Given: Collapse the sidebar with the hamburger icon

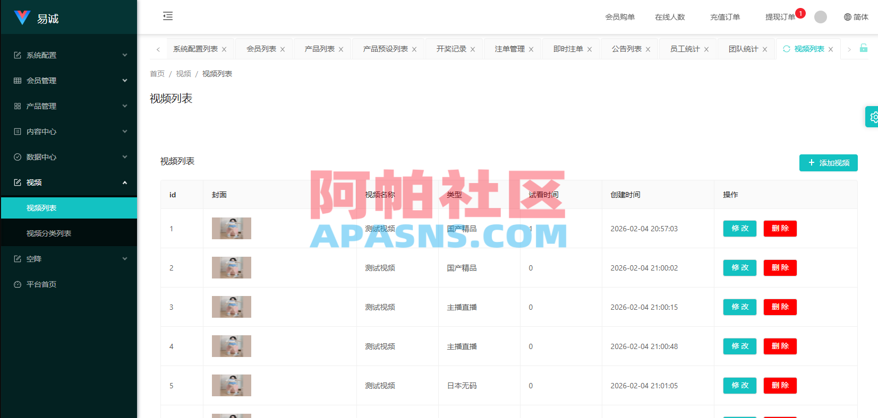Looking at the screenshot, I should [168, 16].
